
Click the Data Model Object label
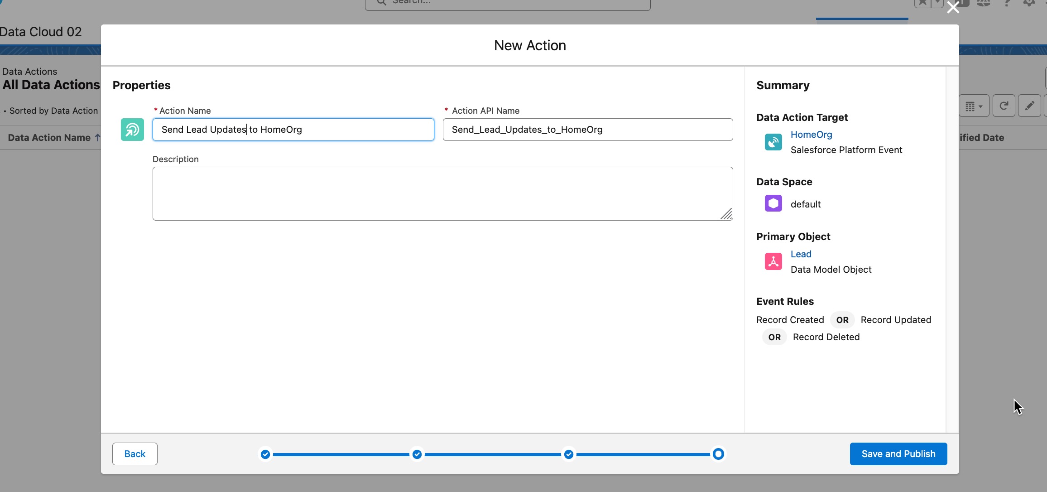coord(831,270)
